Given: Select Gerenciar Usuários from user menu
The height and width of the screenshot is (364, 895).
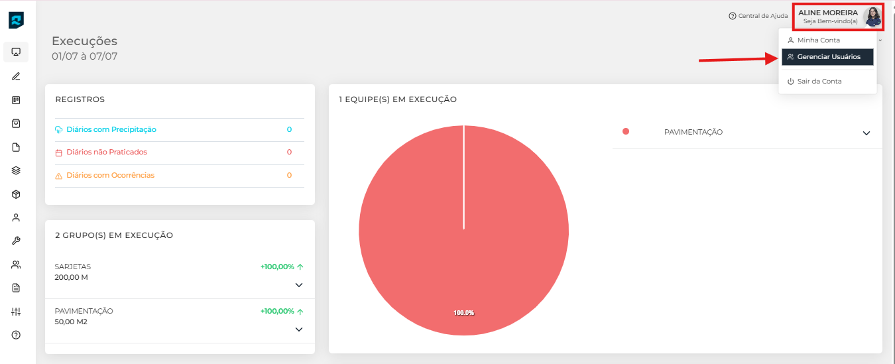Looking at the screenshot, I should 828,57.
